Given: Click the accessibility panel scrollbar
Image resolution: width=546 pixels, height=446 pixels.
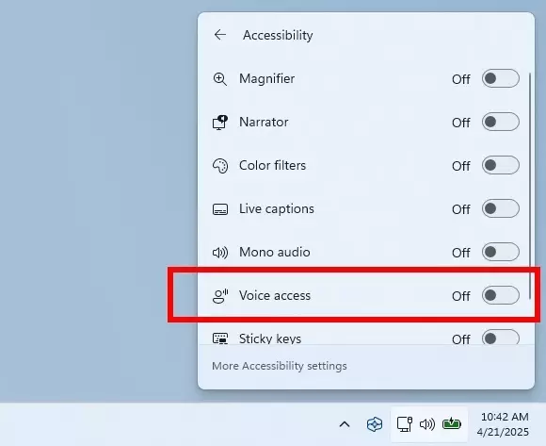Looking at the screenshot, I should [530, 186].
